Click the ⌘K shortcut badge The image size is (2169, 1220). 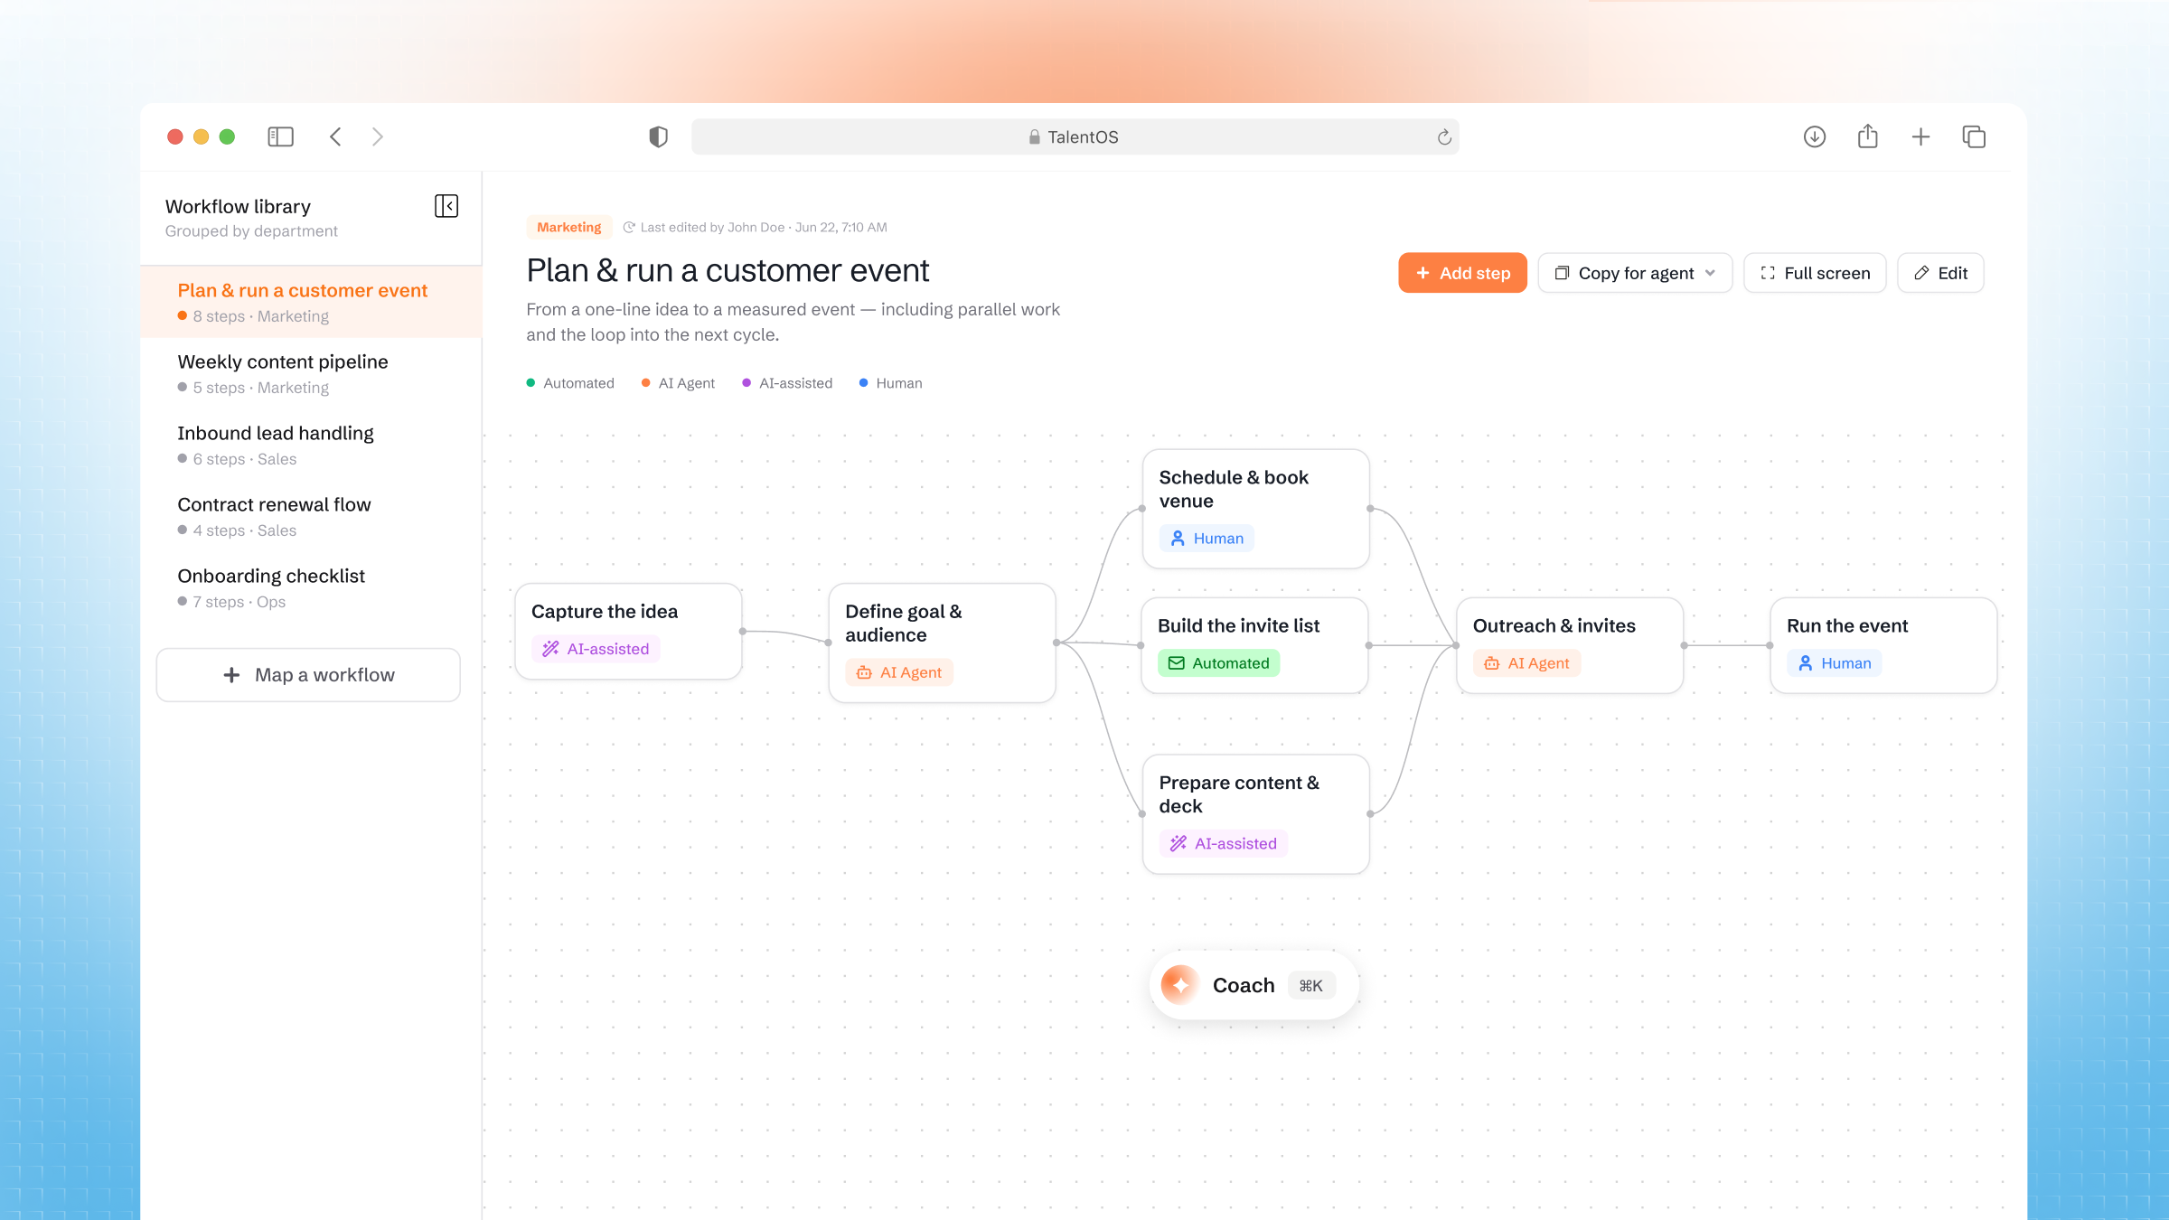tap(1310, 986)
